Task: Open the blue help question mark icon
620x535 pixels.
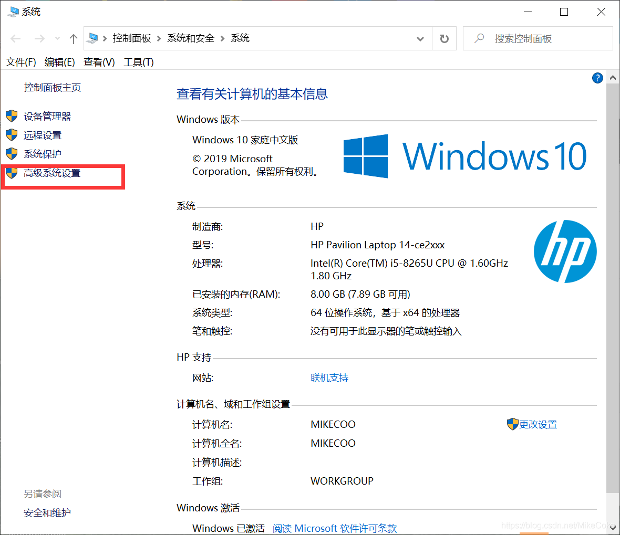Action: point(597,78)
